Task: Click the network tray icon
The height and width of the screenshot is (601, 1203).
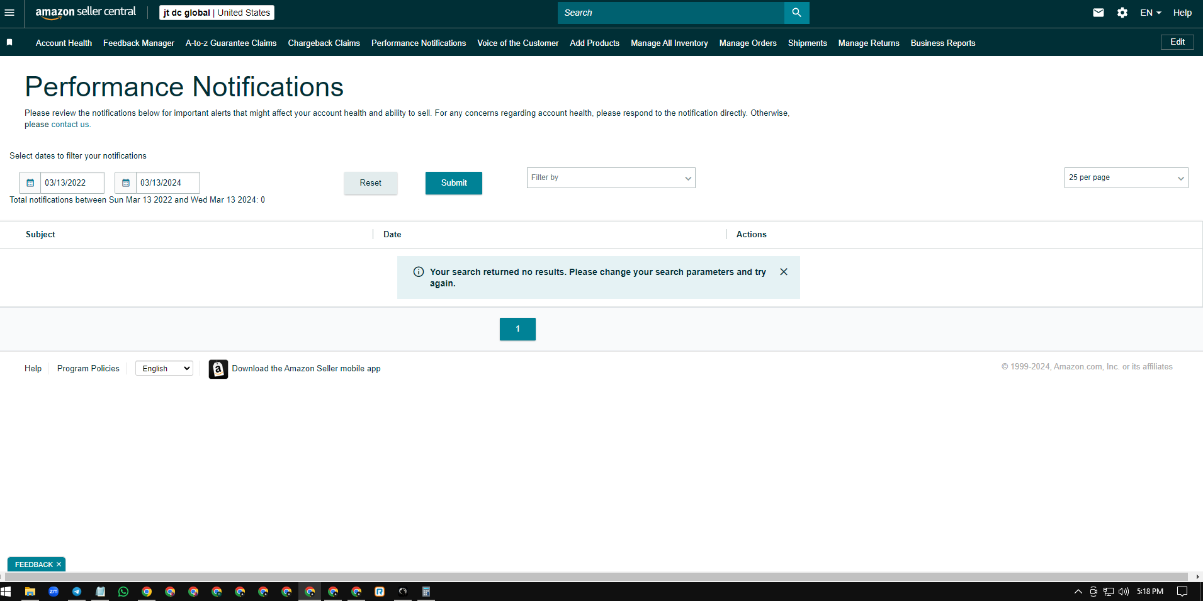Action: coord(1109,592)
